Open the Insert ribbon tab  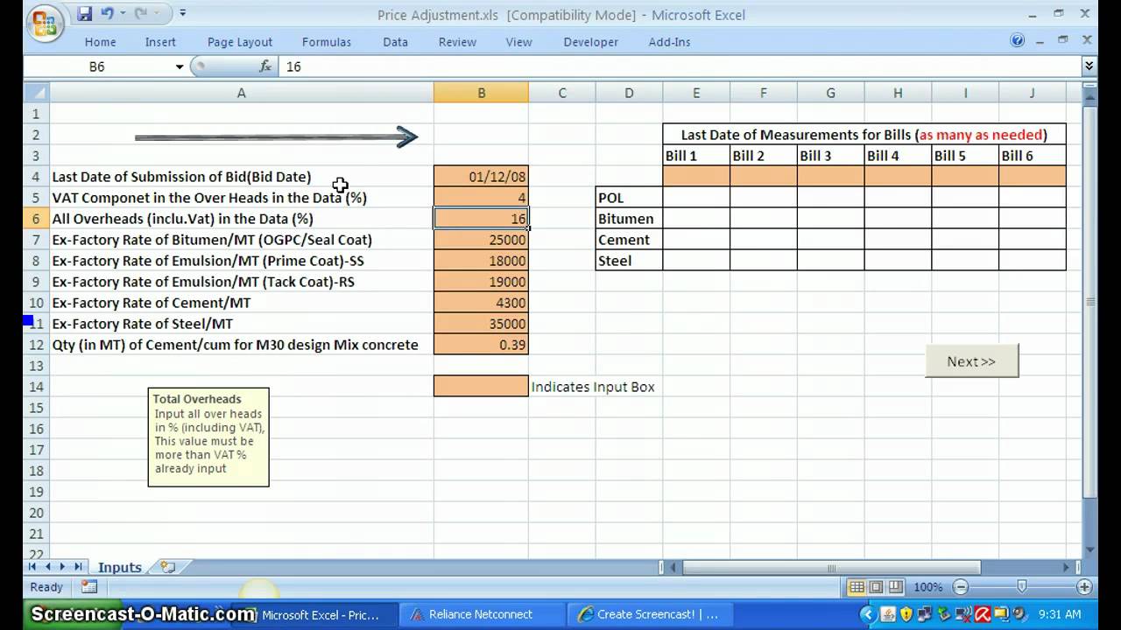tap(160, 42)
